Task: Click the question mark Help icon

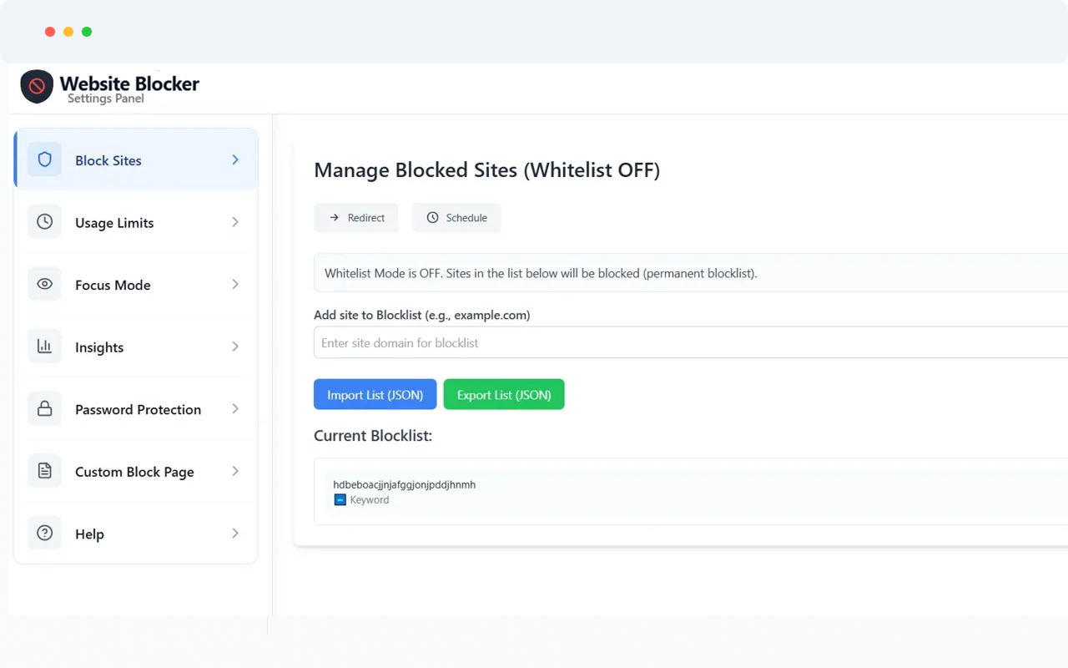Action: (45, 534)
